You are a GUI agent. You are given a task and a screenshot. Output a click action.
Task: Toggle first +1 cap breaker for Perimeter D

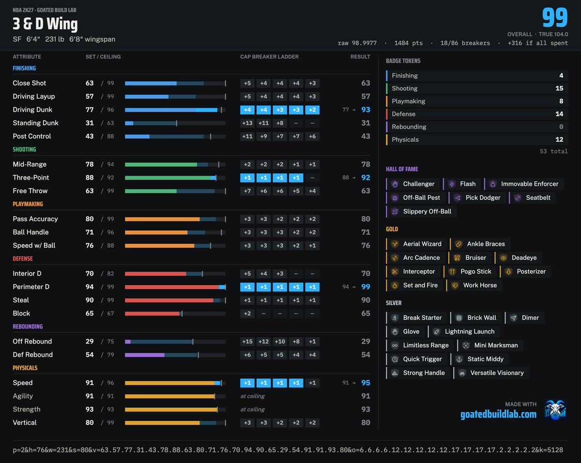(x=247, y=287)
